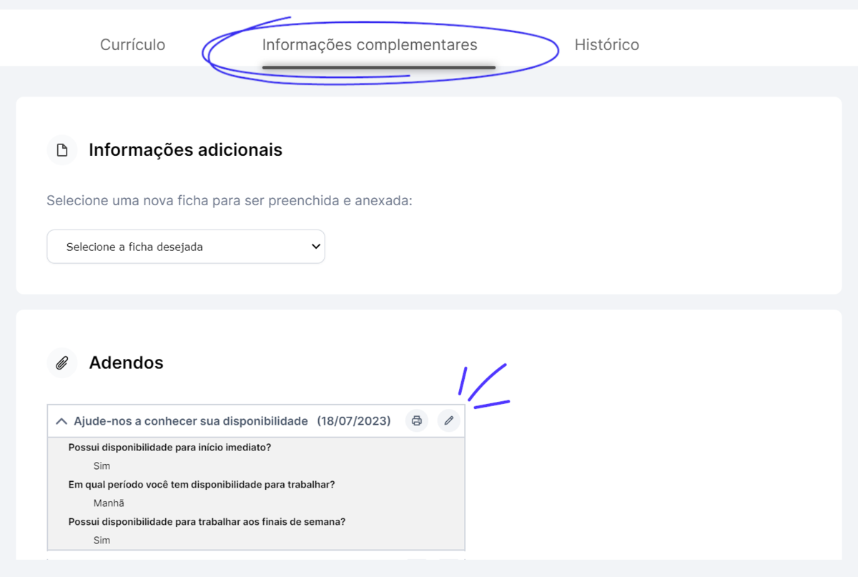Click the 'Adendos' section heading
858x577 pixels.
click(126, 363)
